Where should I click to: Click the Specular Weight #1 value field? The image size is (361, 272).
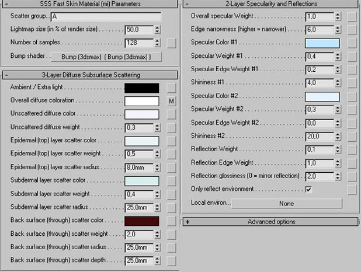(x=320, y=57)
